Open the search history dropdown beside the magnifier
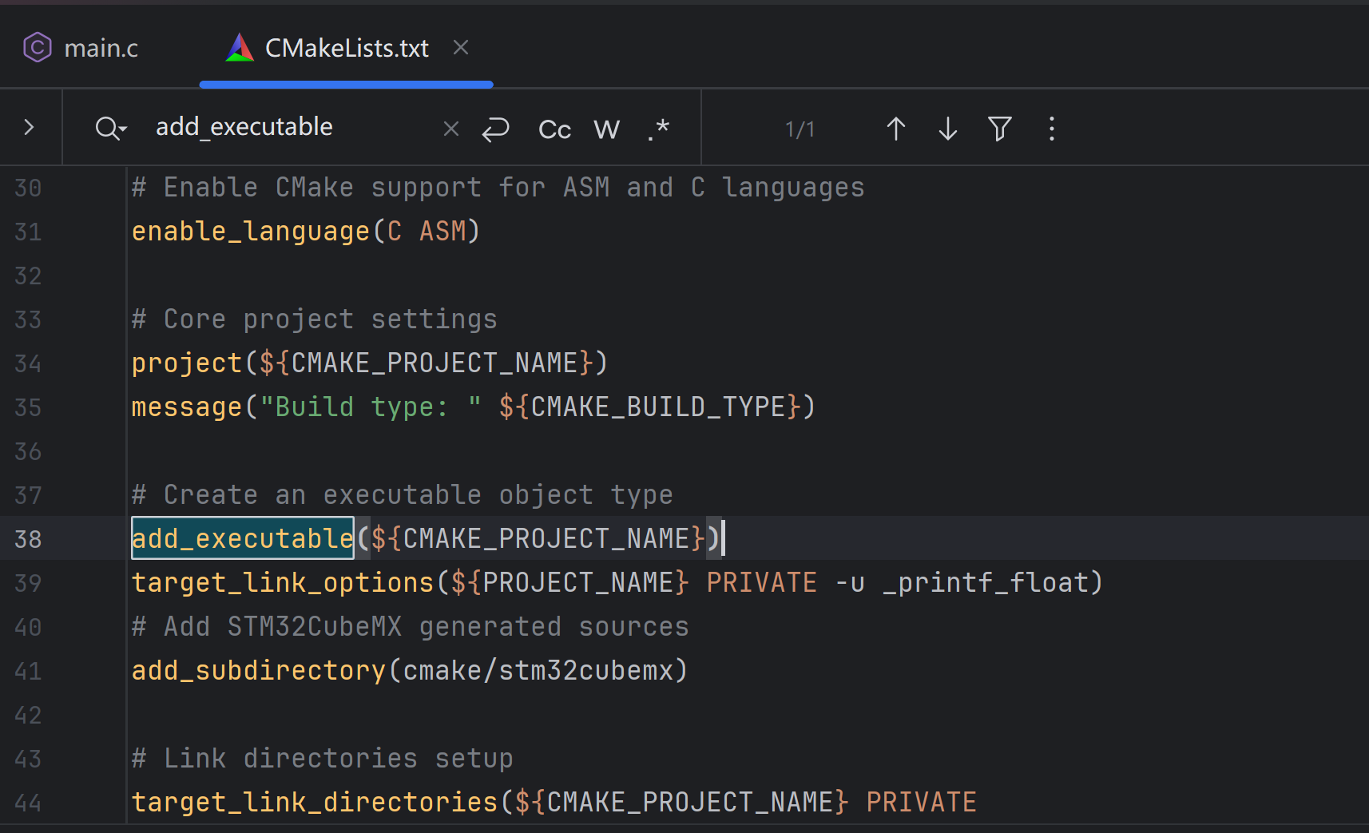 pos(111,128)
